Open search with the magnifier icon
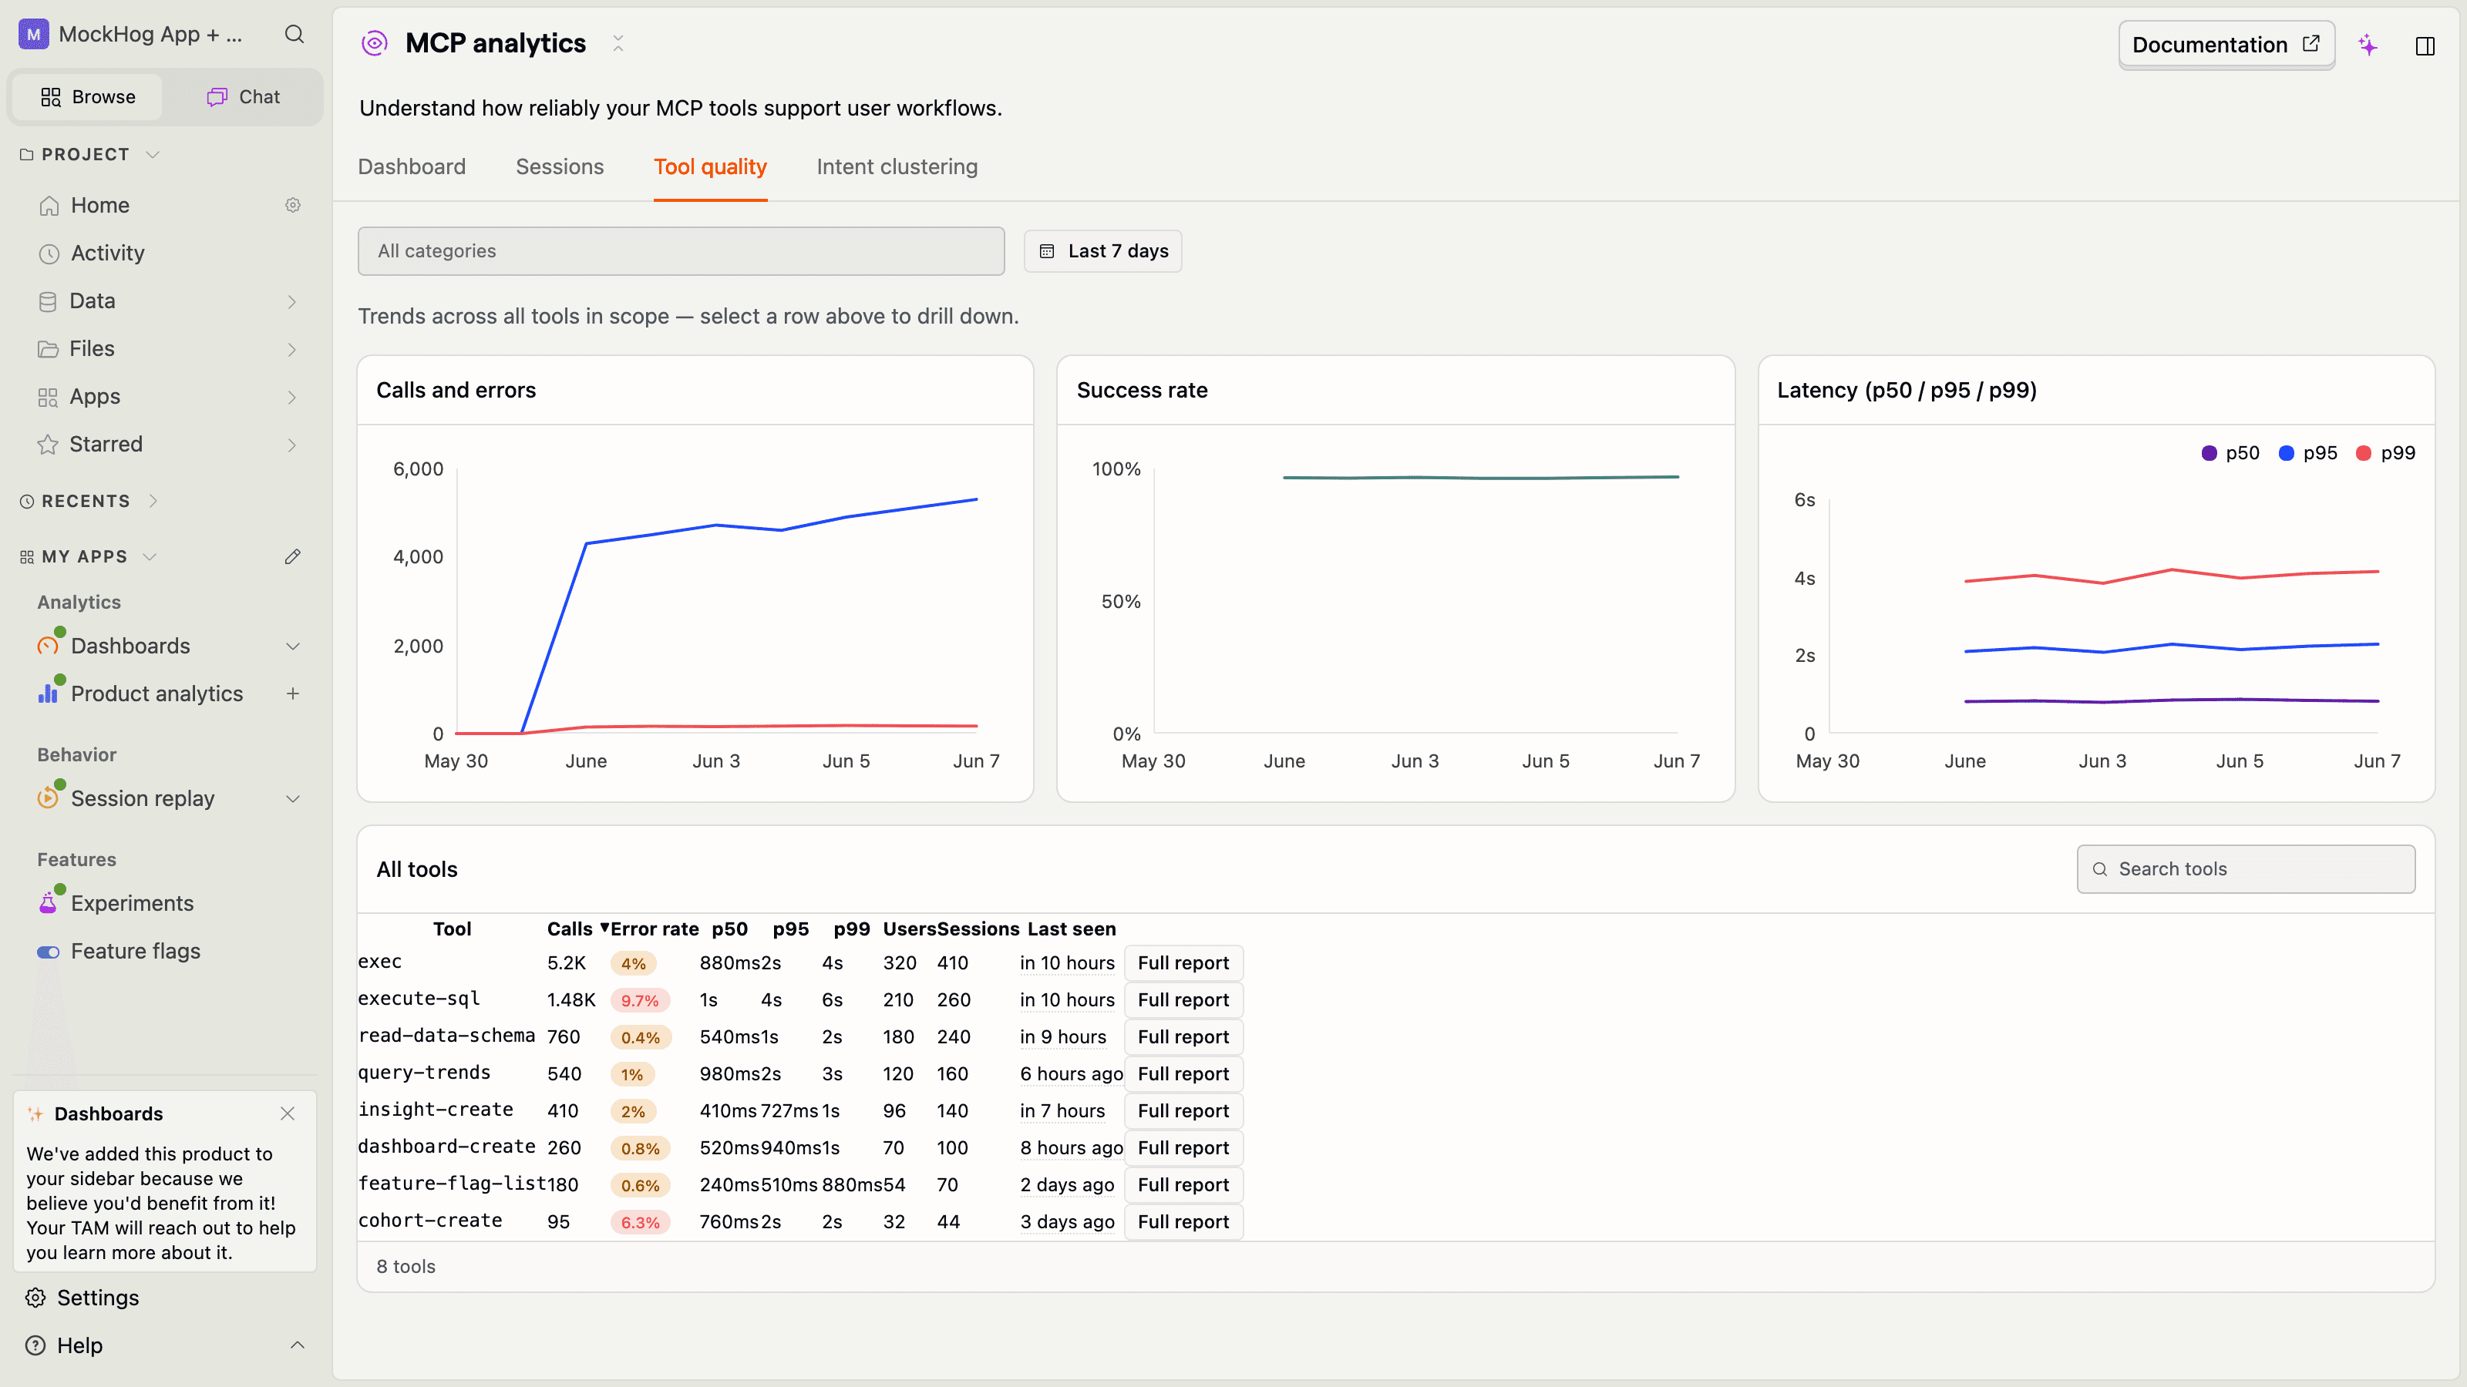Viewport: 2467px width, 1387px height. point(294,35)
